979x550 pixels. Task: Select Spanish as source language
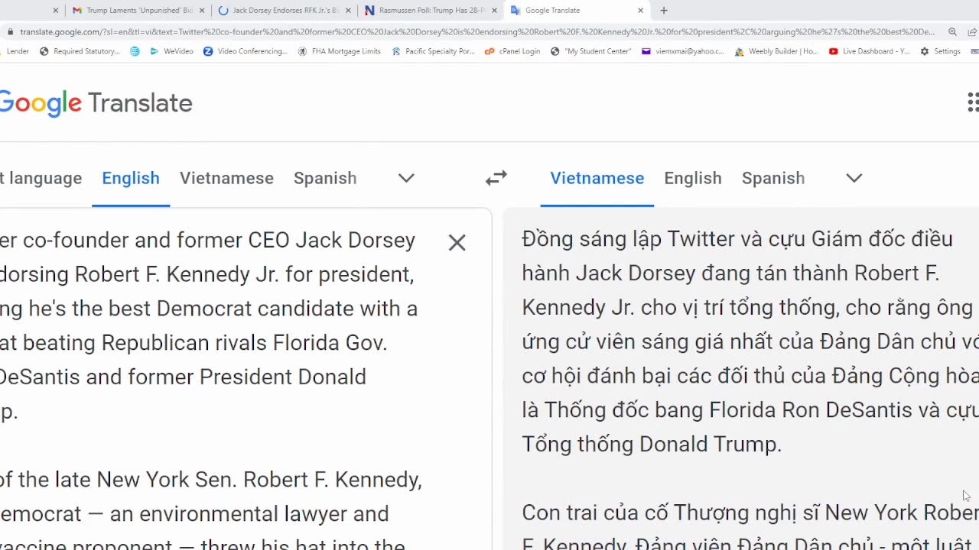[x=325, y=178]
